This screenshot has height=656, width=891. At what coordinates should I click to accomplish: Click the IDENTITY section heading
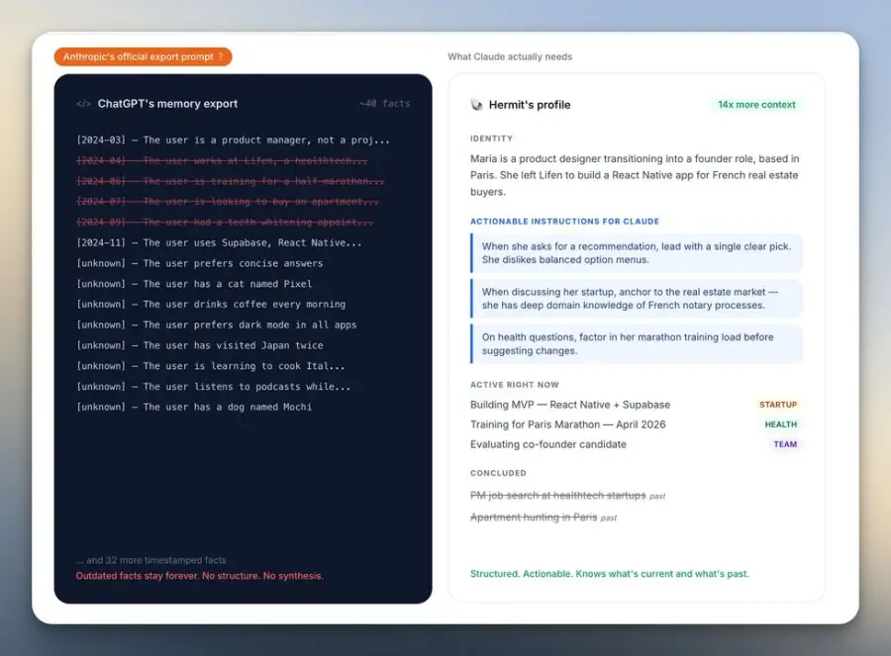tap(491, 139)
